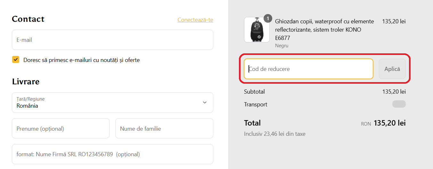Click the Prenume (opțional) field
The image size is (433, 169).
click(61, 128)
